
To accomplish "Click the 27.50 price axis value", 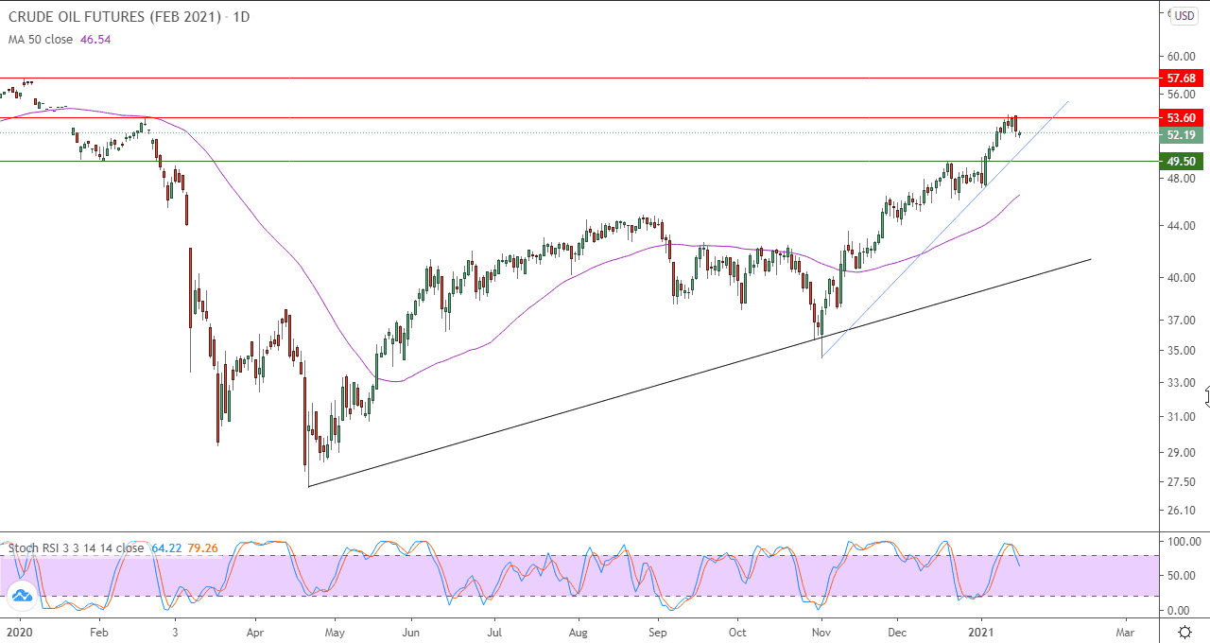I will coord(1182,482).
